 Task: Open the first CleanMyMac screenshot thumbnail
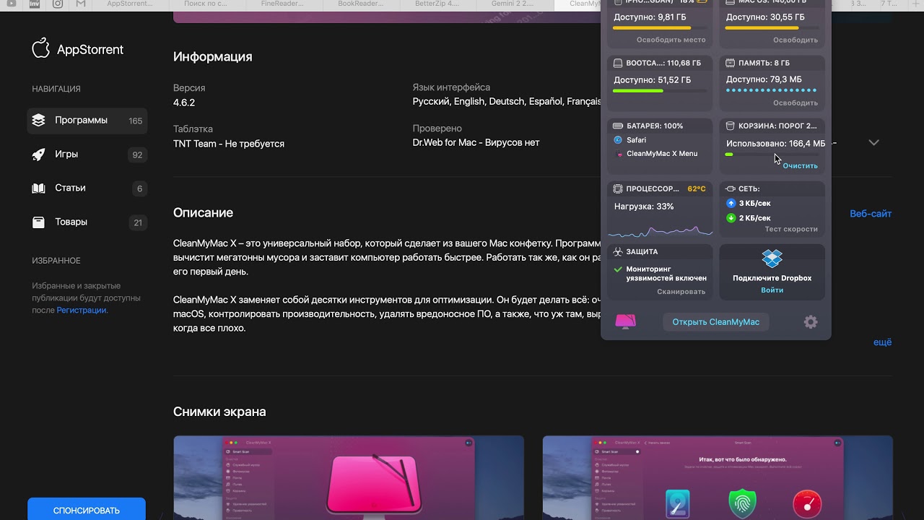[349, 477]
